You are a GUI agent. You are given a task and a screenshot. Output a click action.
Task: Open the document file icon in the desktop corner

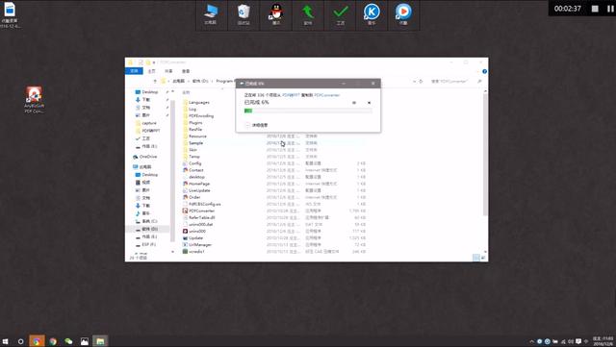pos(10,15)
